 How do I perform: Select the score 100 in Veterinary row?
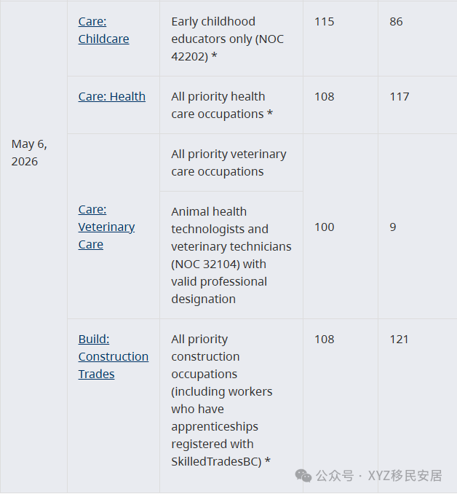click(324, 227)
